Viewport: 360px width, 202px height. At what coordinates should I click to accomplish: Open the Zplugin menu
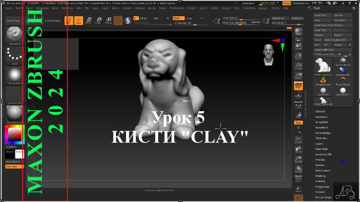[x=263, y=8]
